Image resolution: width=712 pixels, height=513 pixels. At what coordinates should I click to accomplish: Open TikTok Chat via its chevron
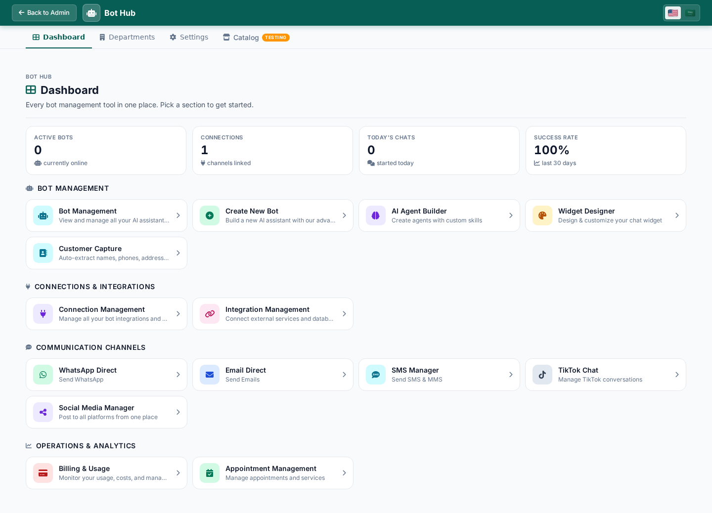coord(677,375)
